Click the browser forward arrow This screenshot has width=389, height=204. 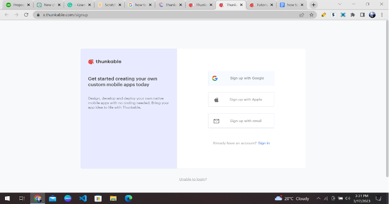coord(17,15)
